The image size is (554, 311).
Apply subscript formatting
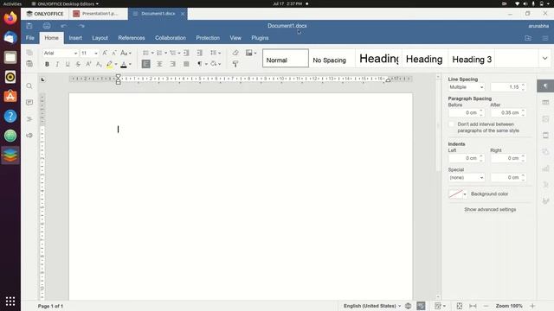[99, 64]
